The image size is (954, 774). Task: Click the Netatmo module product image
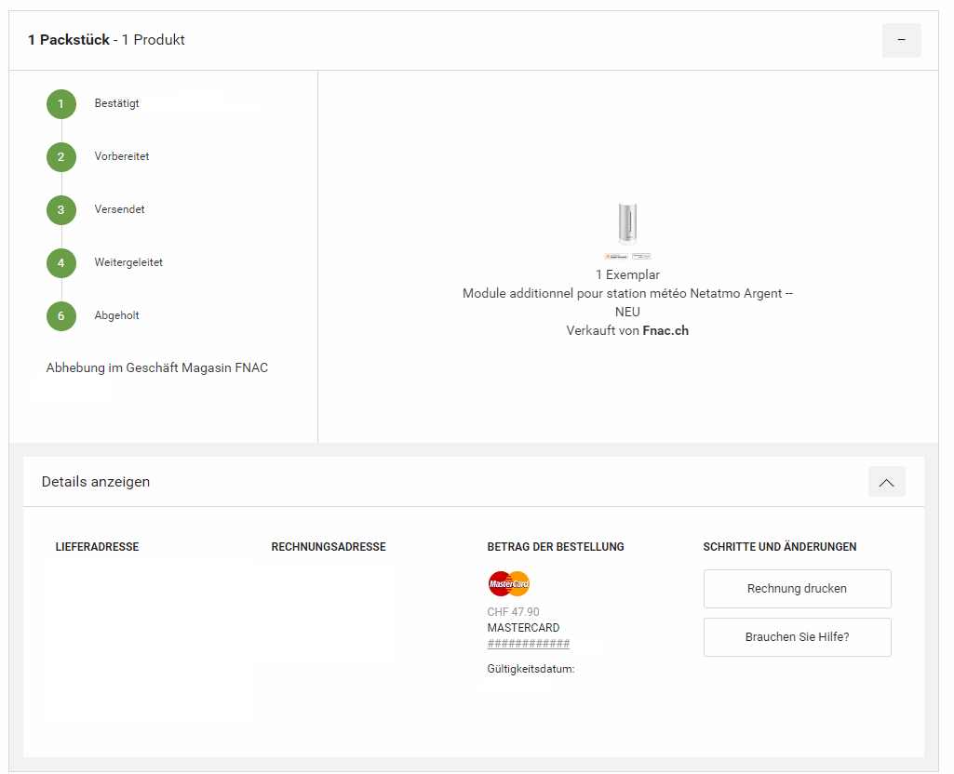point(627,225)
